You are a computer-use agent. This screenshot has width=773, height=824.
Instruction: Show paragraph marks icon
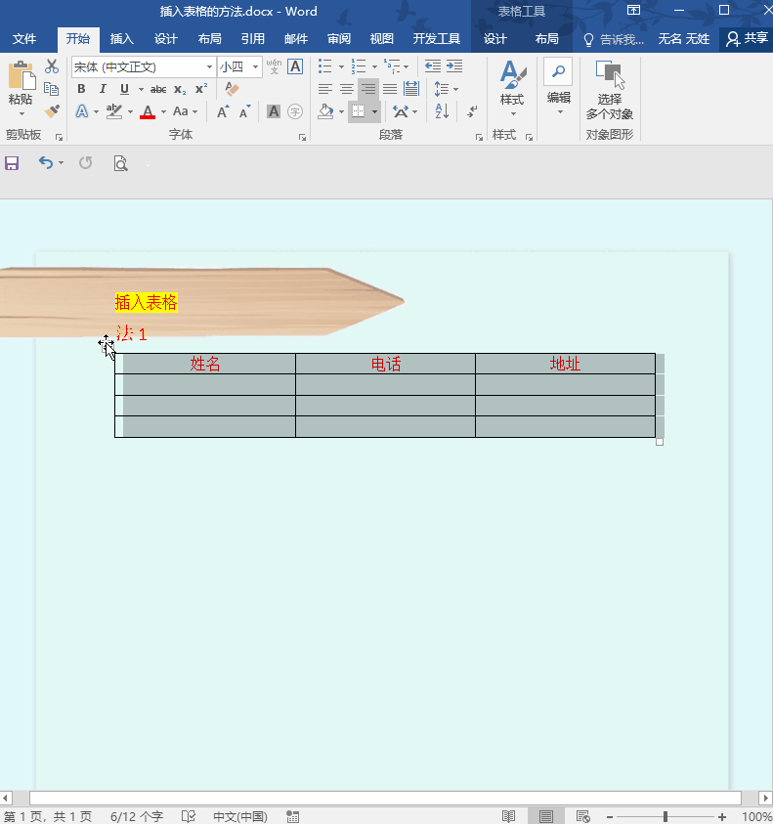coord(472,110)
